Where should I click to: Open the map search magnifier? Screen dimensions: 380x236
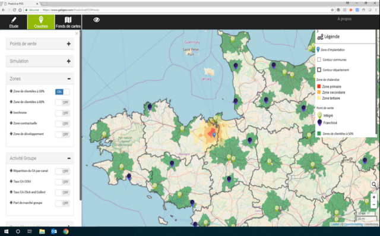[x=374, y=185]
